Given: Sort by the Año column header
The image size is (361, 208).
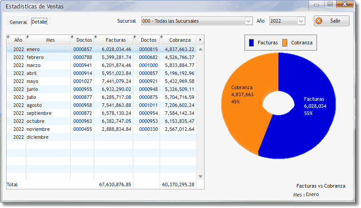Looking at the screenshot, I should [16, 40].
